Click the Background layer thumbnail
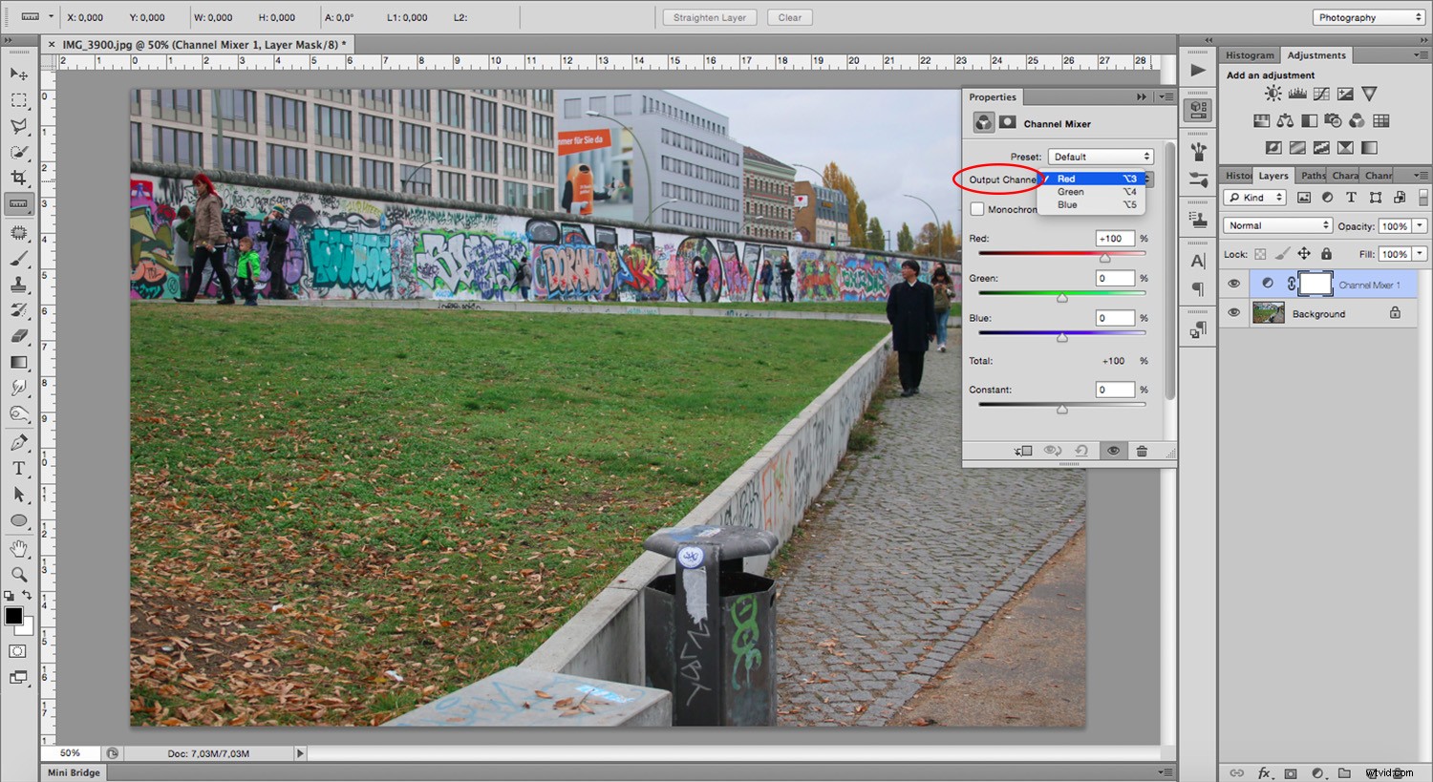 [1268, 313]
